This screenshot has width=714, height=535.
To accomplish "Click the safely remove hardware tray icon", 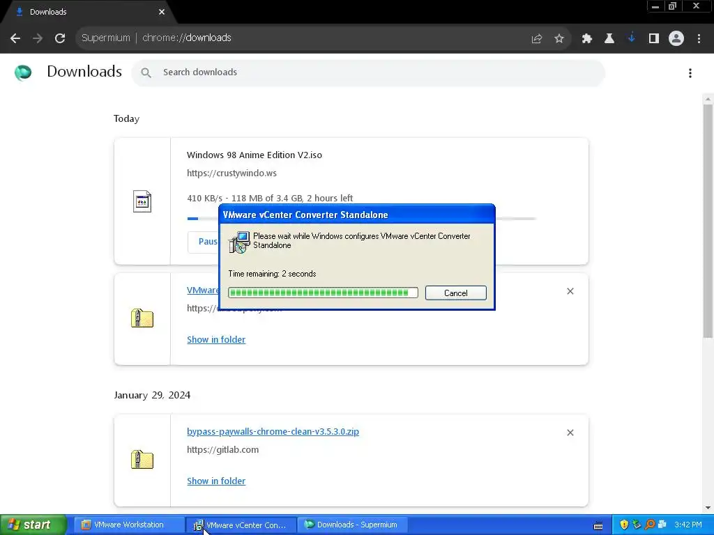I will point(637,525).
